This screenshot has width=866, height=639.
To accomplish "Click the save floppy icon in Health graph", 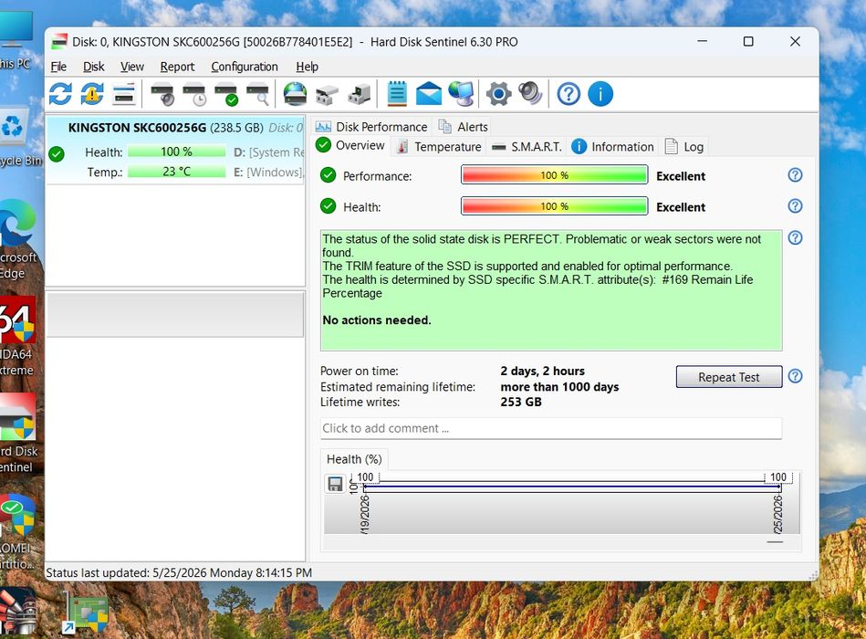I will pos(335,484).
